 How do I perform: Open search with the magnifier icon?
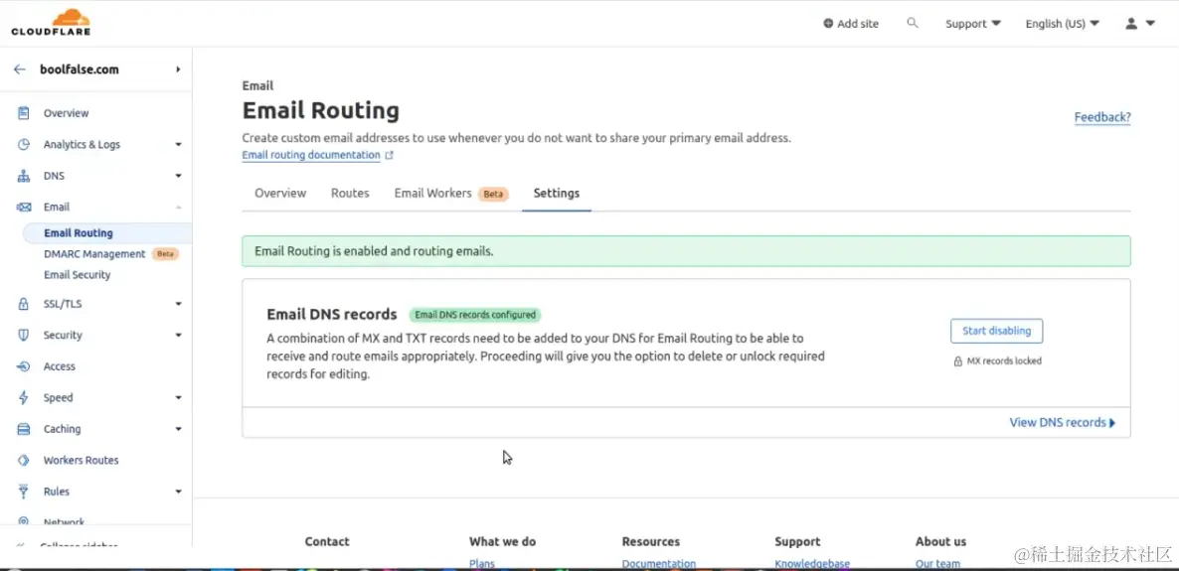[912, 23]
